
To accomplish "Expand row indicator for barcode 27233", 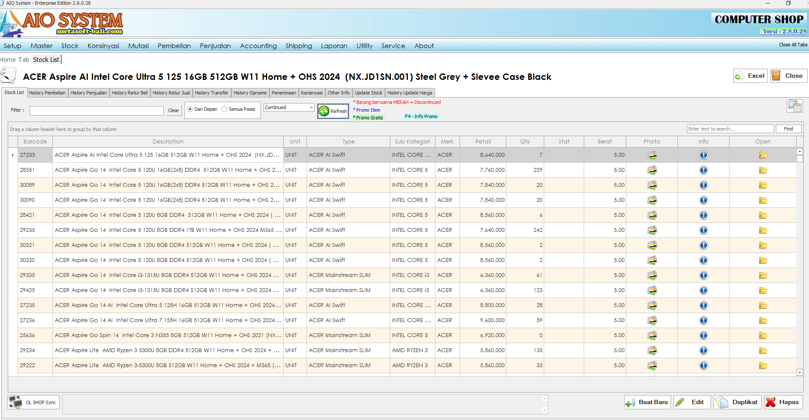I will click(12, 155).
